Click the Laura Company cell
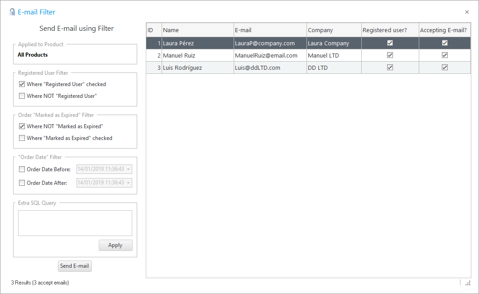 point(334,43)
